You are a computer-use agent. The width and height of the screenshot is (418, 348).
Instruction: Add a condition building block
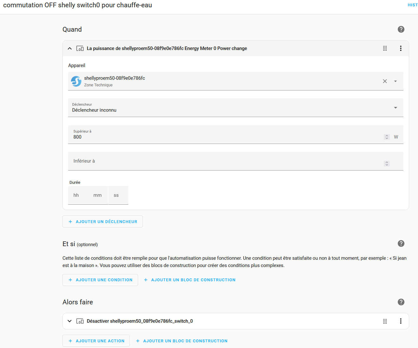pos(190,280)
